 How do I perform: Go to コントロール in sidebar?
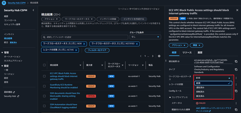pos(10,20)
